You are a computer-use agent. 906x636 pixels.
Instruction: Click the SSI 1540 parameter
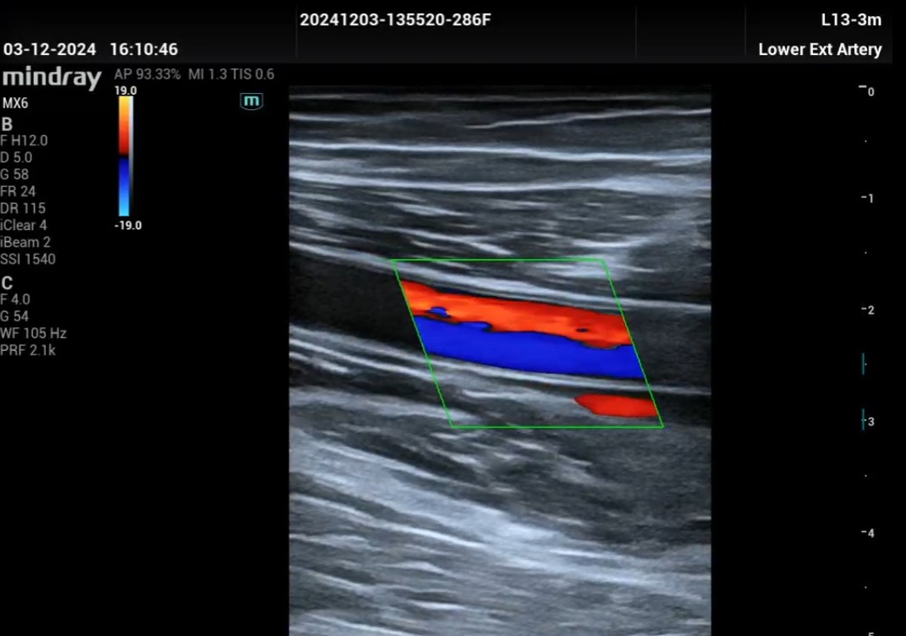(x=28, y=259)
